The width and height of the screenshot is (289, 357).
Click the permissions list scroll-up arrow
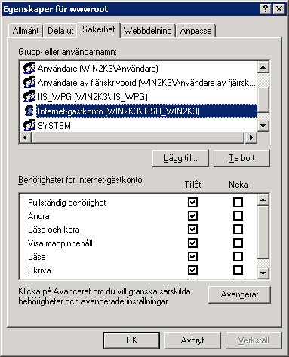(263, 200)
